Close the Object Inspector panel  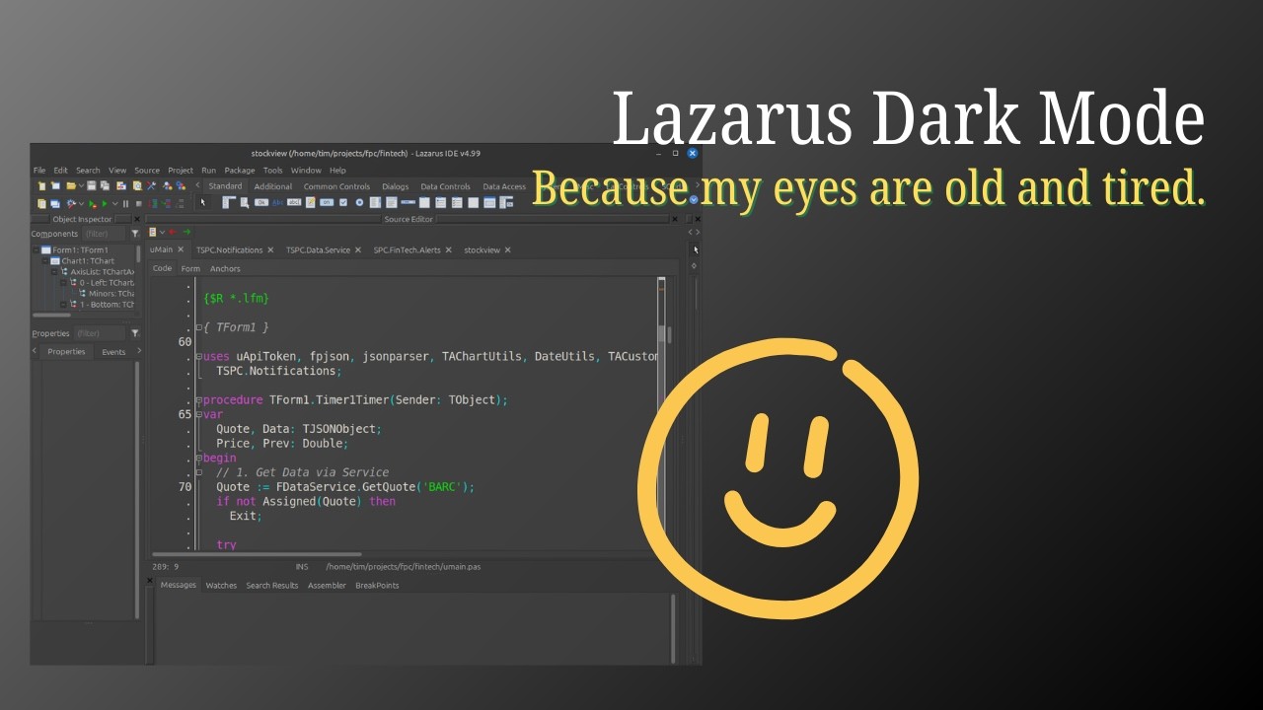(137, 219)
